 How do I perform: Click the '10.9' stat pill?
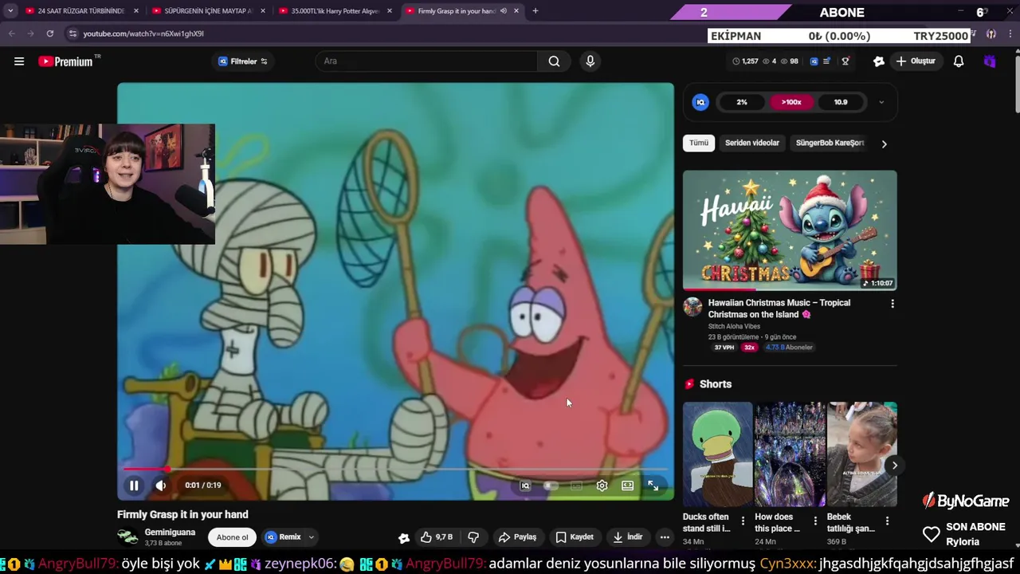pyautogui.click(x=841, y=102)
